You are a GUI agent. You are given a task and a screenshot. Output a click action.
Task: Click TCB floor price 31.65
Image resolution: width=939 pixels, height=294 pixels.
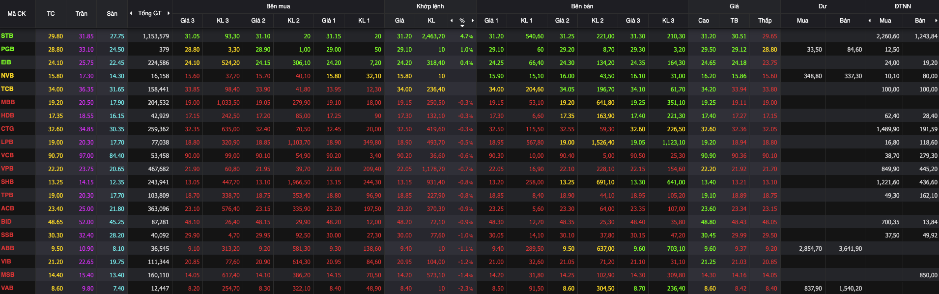(x=117, y=89)
